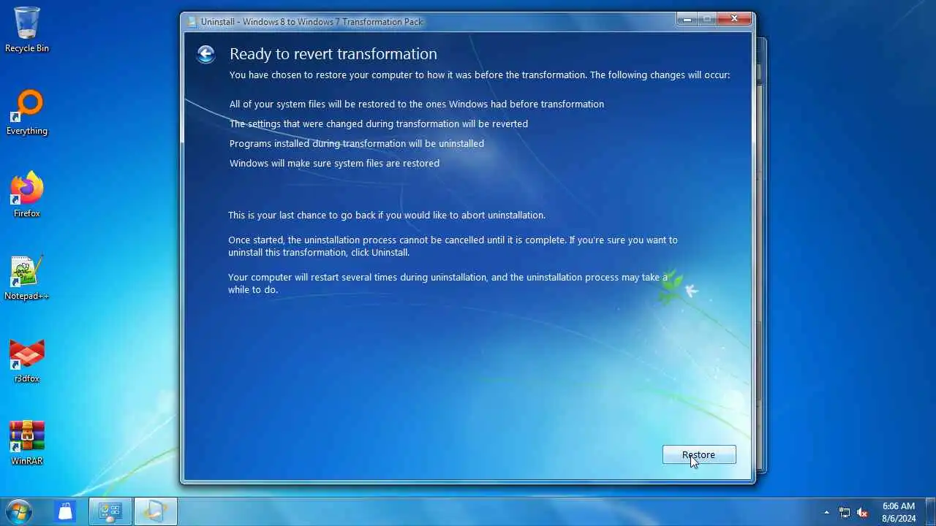Select the r3dfox desktop shortcut

[27, 360]
